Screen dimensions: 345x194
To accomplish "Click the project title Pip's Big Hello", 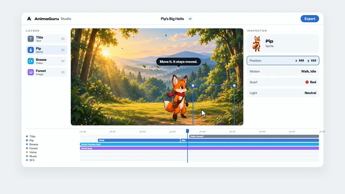I will 172,19.
